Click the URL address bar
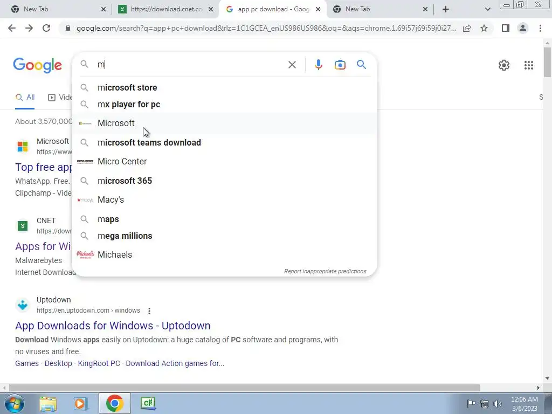The width and height of the screenshot is (552, 414). [x=266, y=28]
